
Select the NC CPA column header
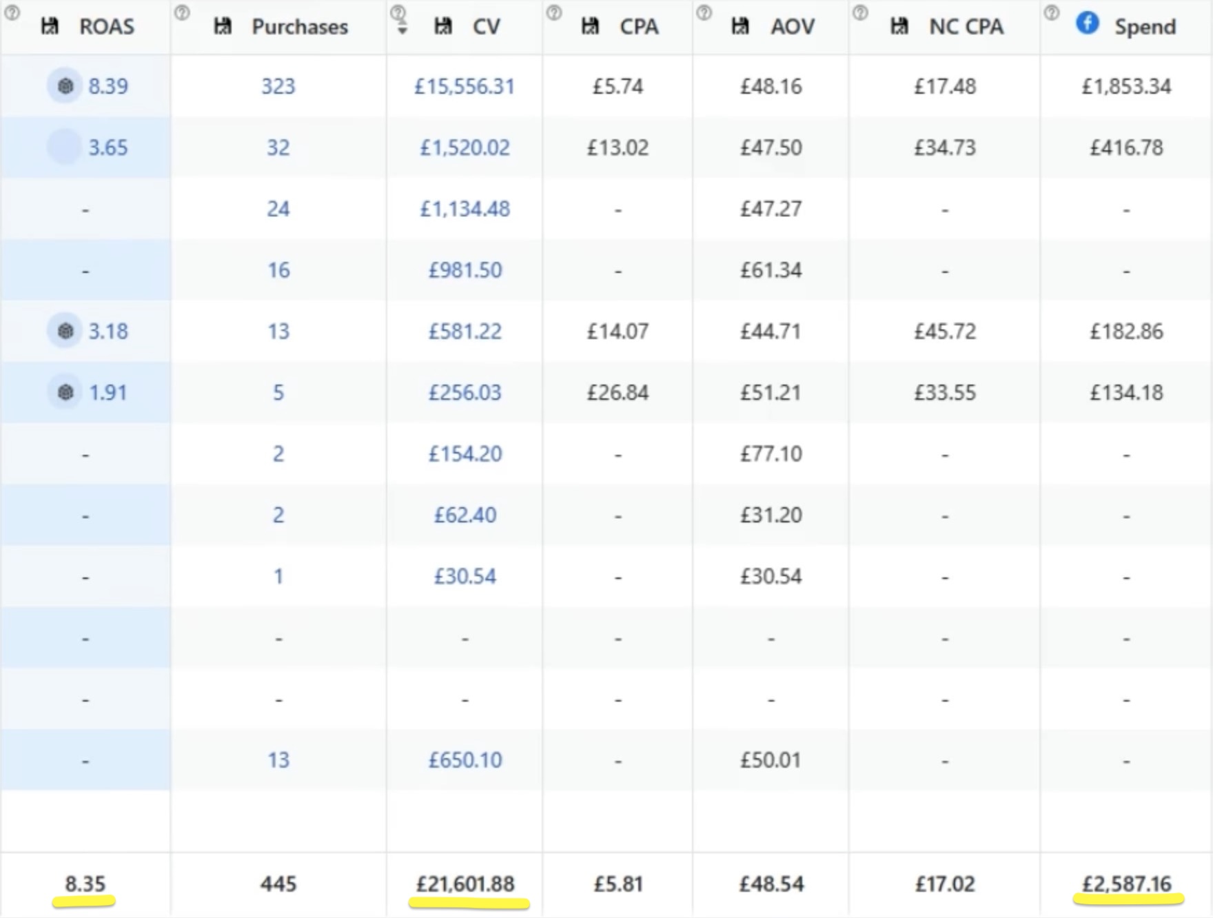click(x=966, y=27)
